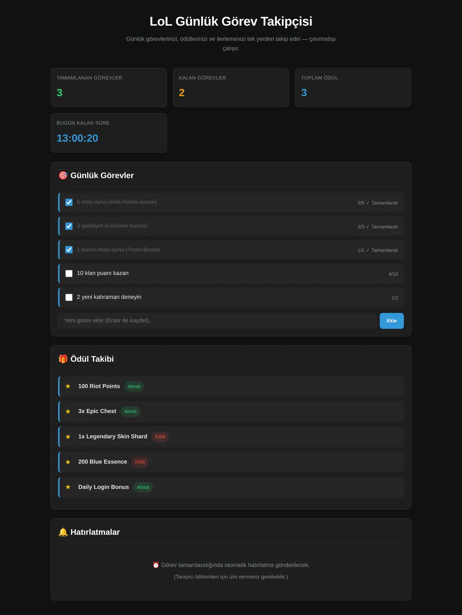Click the Kilitli badge on 200 Blue Essence
The height and width of the screenshot is (615, 462).
(140, 462)
